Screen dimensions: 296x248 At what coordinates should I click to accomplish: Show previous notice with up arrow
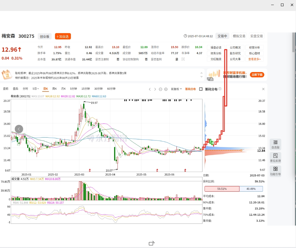201,73
